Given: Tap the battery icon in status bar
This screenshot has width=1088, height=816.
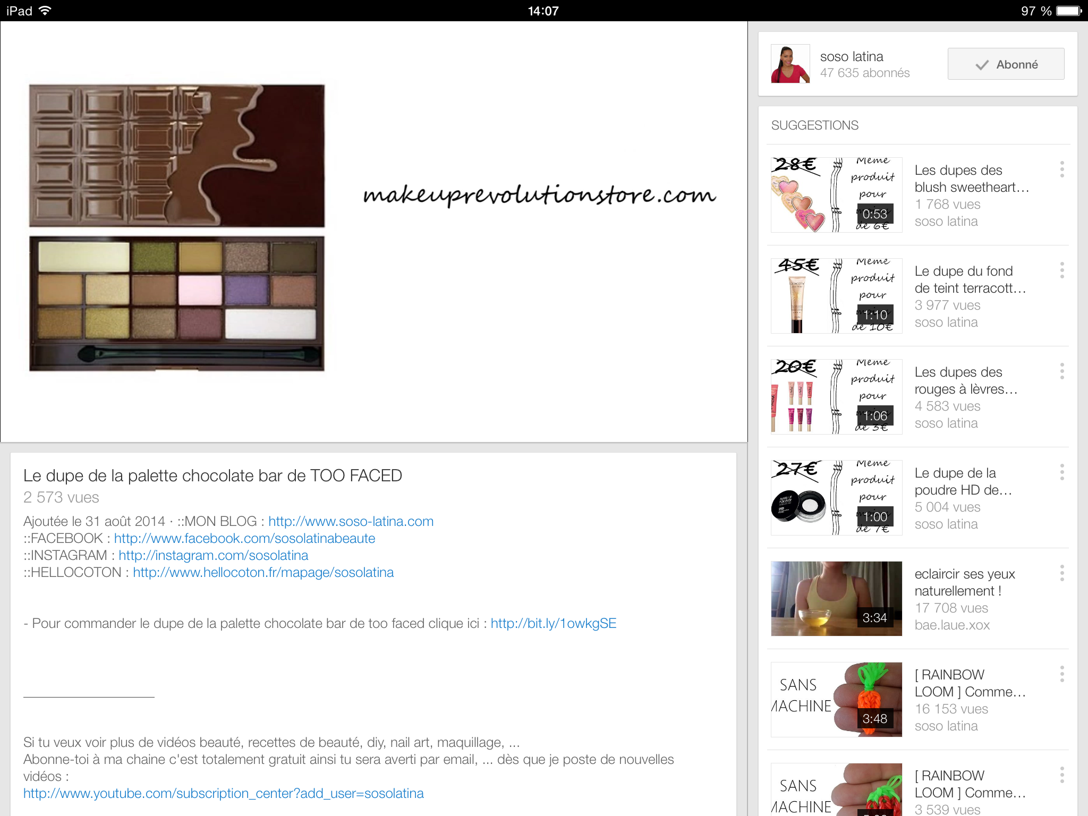Looking at the screenshot, I should click(1069, 11).
